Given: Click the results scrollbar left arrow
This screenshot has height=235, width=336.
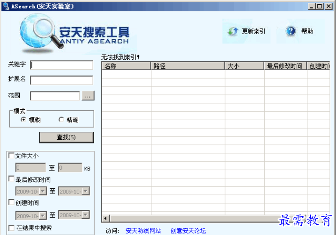Looking at the screenshot, I should (x=105, y=219).
